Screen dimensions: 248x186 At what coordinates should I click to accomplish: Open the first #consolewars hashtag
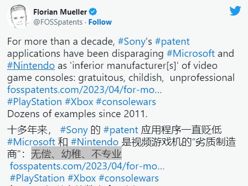coord(126,102)
